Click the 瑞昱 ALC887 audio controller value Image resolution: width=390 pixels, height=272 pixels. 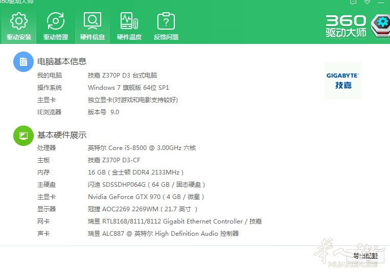pos(163,234)
